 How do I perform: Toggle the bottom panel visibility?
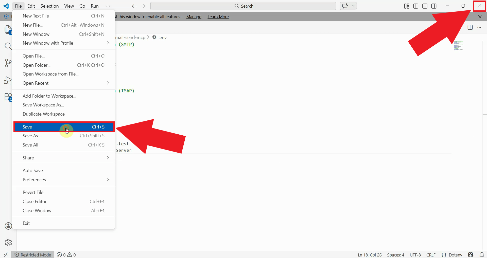pyautogui.click(x=425, y=6)
